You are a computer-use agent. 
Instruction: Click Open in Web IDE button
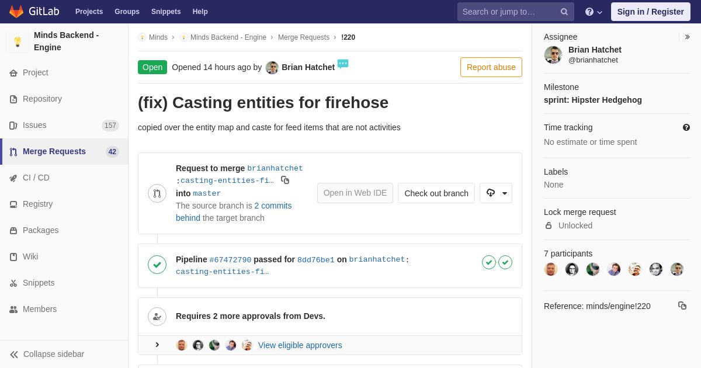coord(355,193)
